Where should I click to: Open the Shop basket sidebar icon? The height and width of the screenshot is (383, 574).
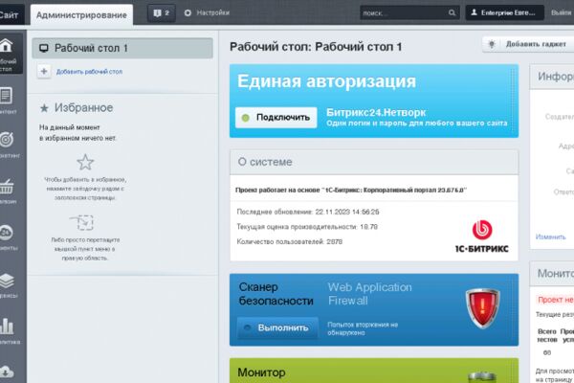coord(7,187)
